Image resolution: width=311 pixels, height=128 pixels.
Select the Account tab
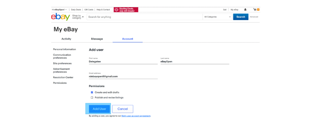128,39
